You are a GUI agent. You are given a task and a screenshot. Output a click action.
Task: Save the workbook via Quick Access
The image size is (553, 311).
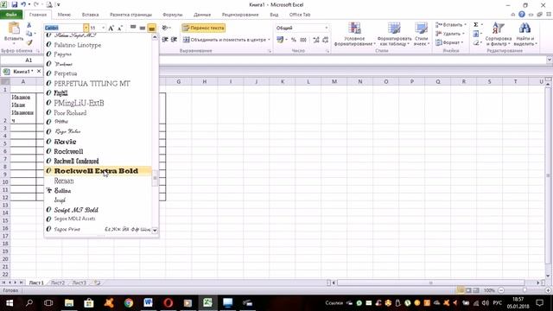[x=15, y=4]
